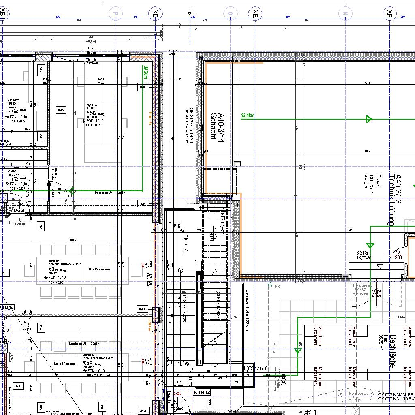This screenshot has height=415, width=415.
Task: Select the green '25,48m' distance label
Action: (x=248, y=116)
